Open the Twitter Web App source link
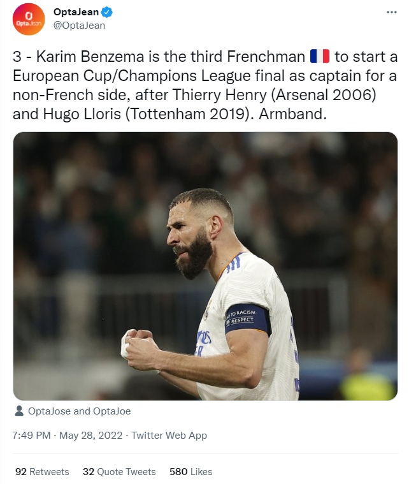 (169, 436)
